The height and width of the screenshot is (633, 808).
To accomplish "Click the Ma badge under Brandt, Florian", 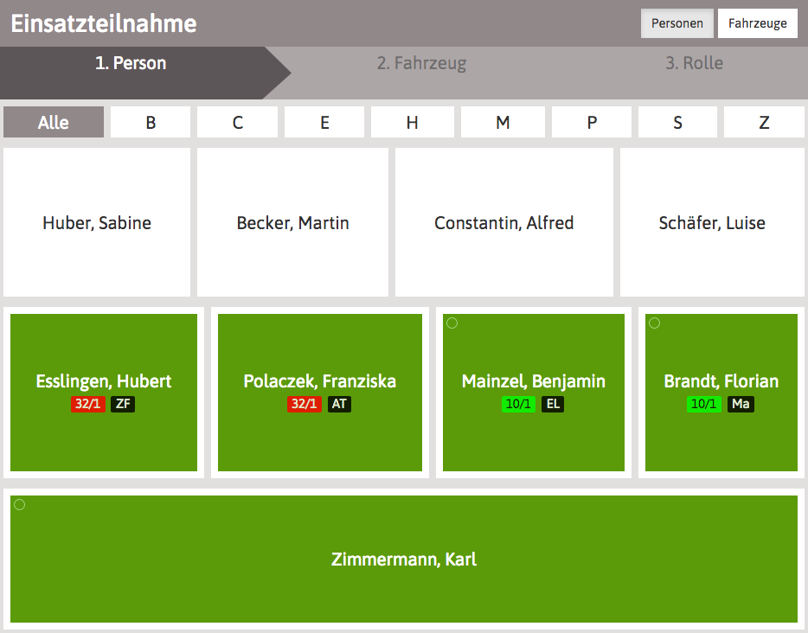I will [x=741, y=404].
